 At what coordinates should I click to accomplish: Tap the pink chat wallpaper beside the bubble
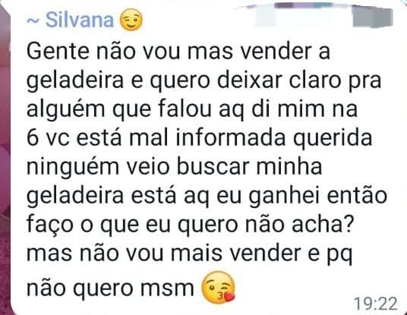5,156
